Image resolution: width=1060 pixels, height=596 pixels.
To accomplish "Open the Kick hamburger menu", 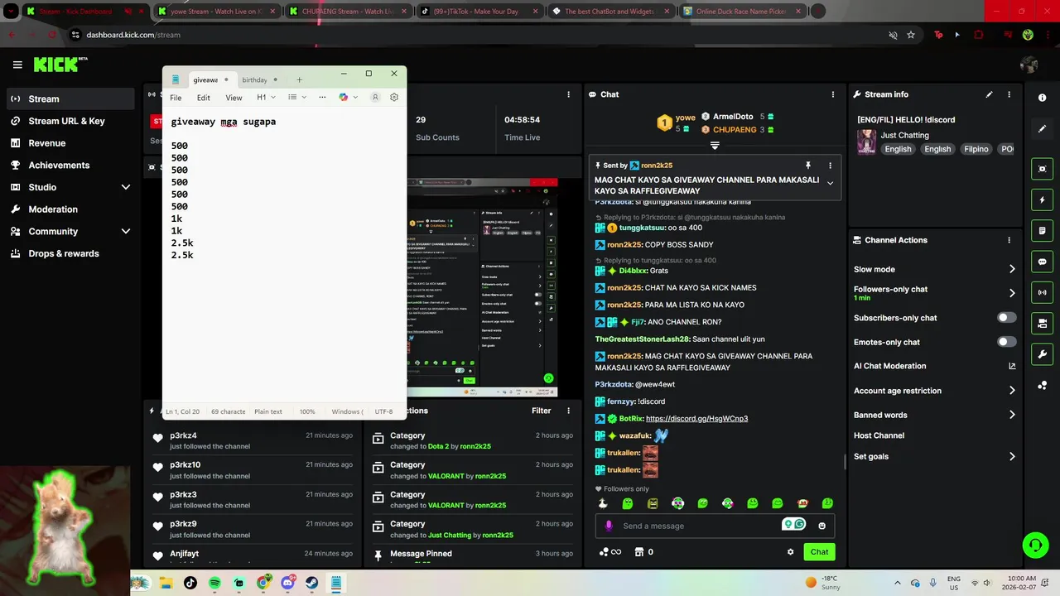I will pos(17,65).
